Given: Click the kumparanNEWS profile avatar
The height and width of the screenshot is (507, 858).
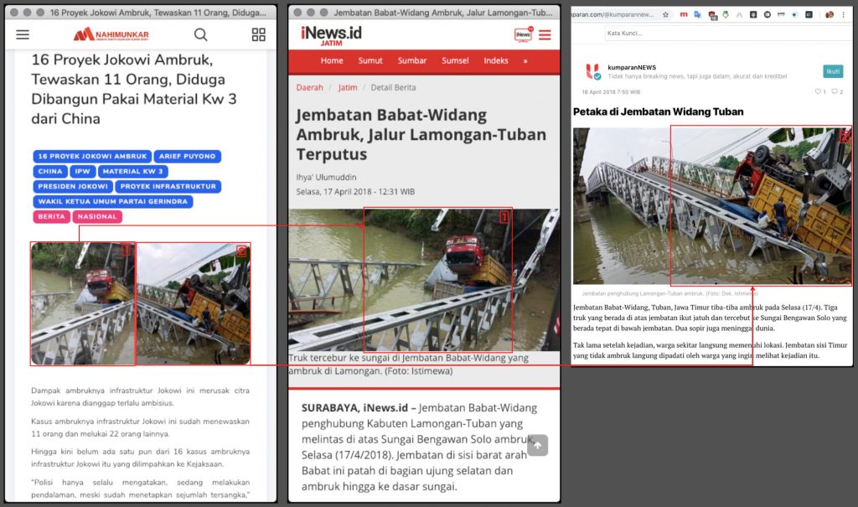Looking at the screenshot, I should point(592,72).
